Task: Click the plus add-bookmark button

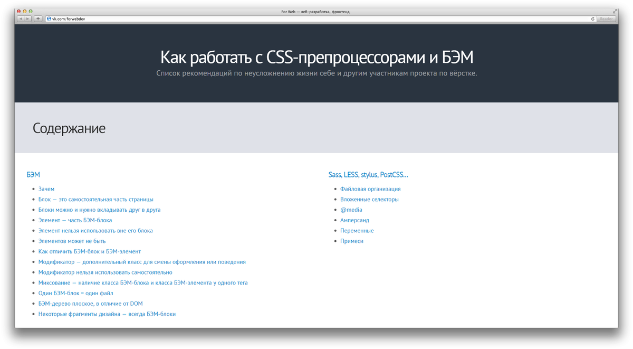Action: 38,18
